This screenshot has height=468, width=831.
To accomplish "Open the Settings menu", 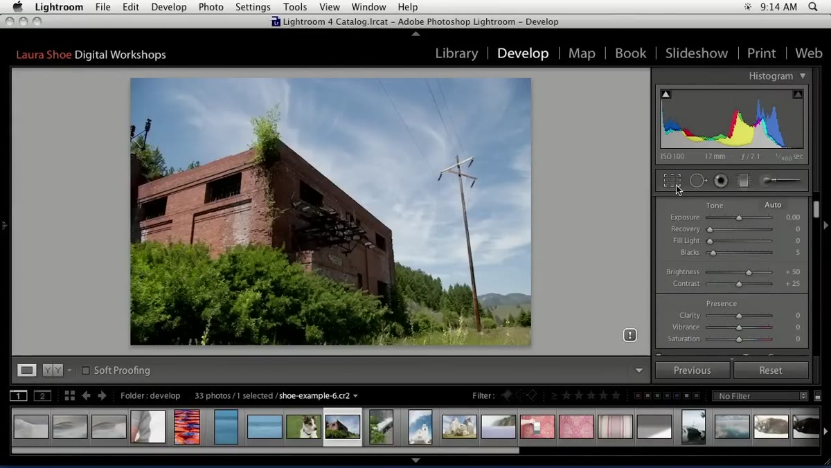I will [x=253, y=7].
